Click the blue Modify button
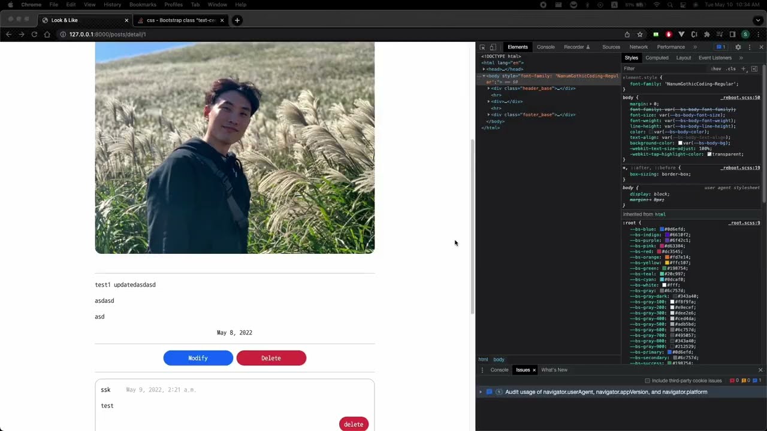The width and height of the screenshot is (767, 431). click(x=198, y=358)
